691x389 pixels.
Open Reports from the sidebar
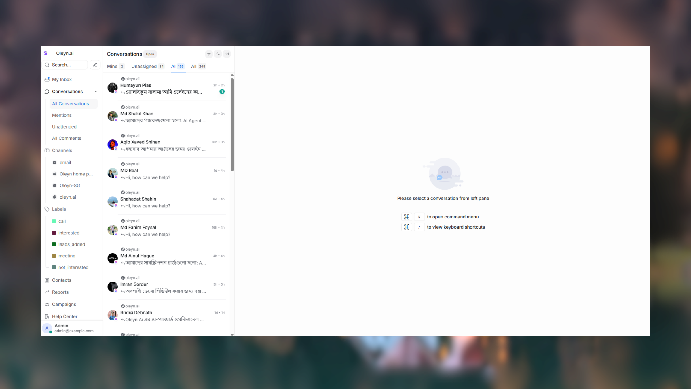point(60,292)
